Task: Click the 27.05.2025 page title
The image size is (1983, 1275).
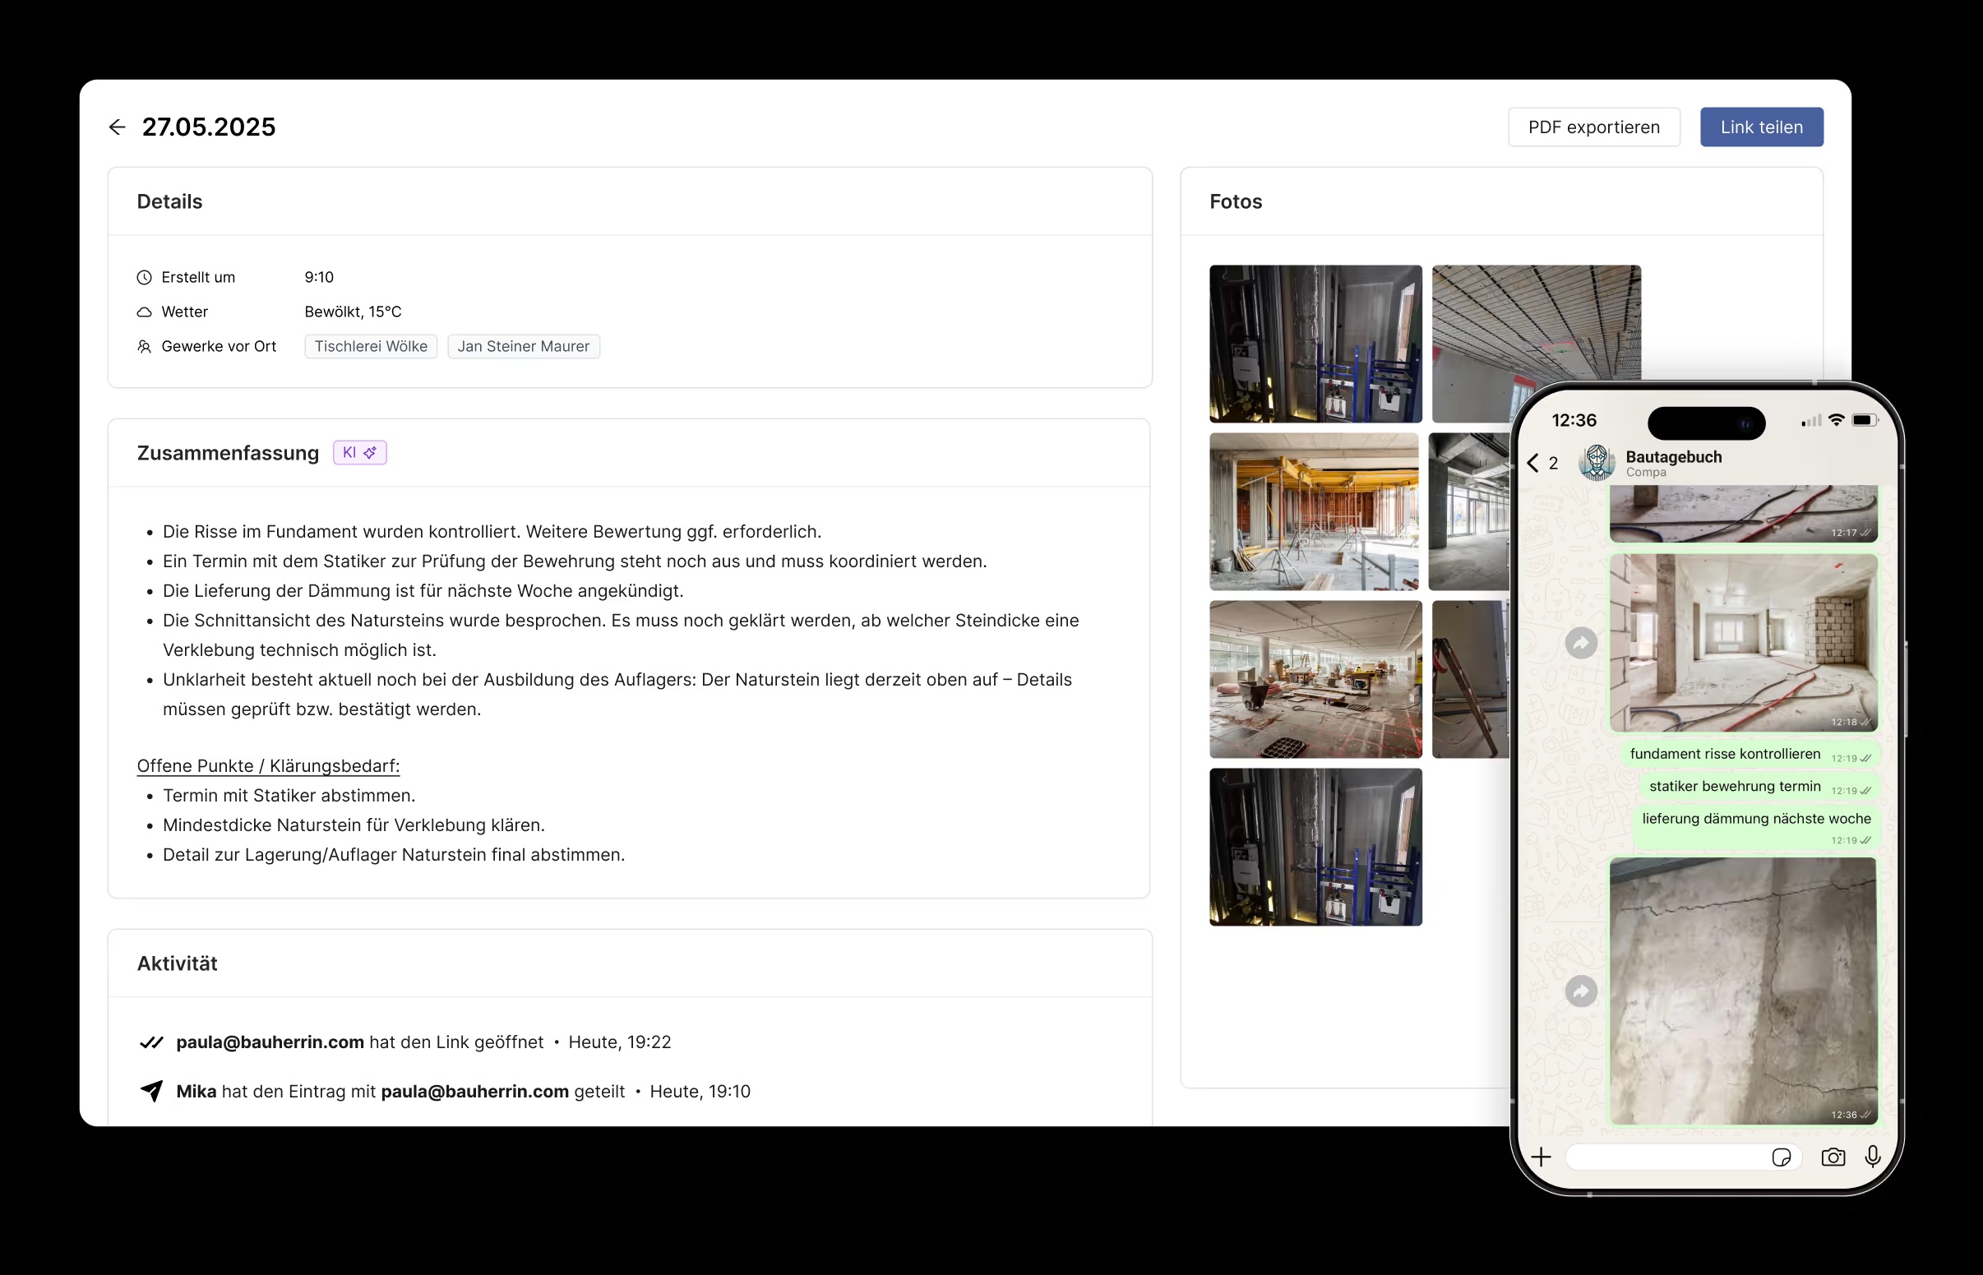Action: [x=209, y=127]
